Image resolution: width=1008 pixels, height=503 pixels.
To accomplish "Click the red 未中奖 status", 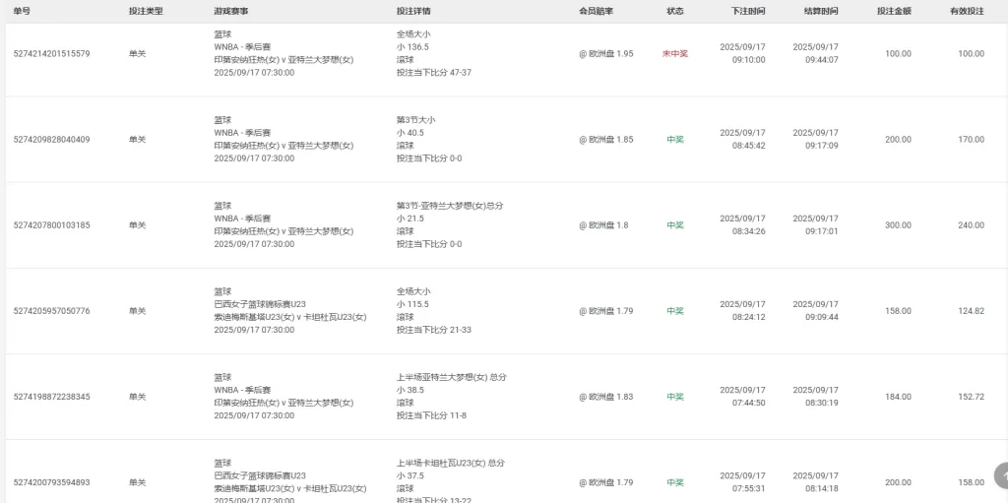I will (x=675, y=54).
